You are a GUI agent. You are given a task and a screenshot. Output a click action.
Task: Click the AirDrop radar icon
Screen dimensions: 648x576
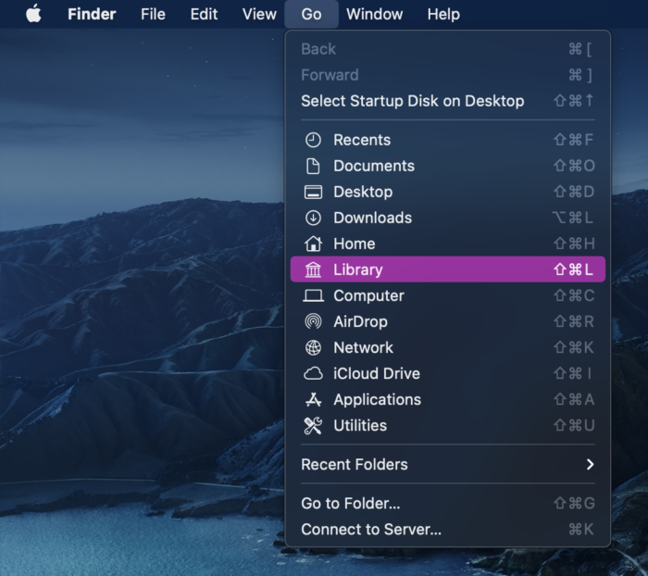pyautogui.click(x=313, y=321)
